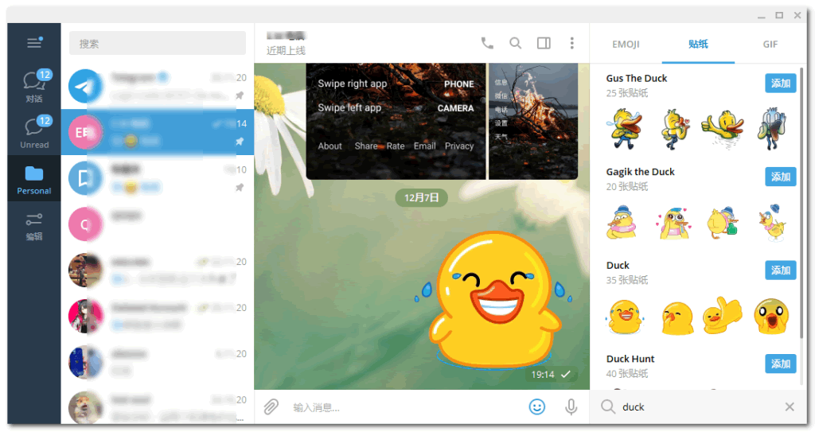This screenshot has height=432, width=815.
Task: Switch to the EMOJI tab
Action: pyautogui.click(x=626, y=45)
